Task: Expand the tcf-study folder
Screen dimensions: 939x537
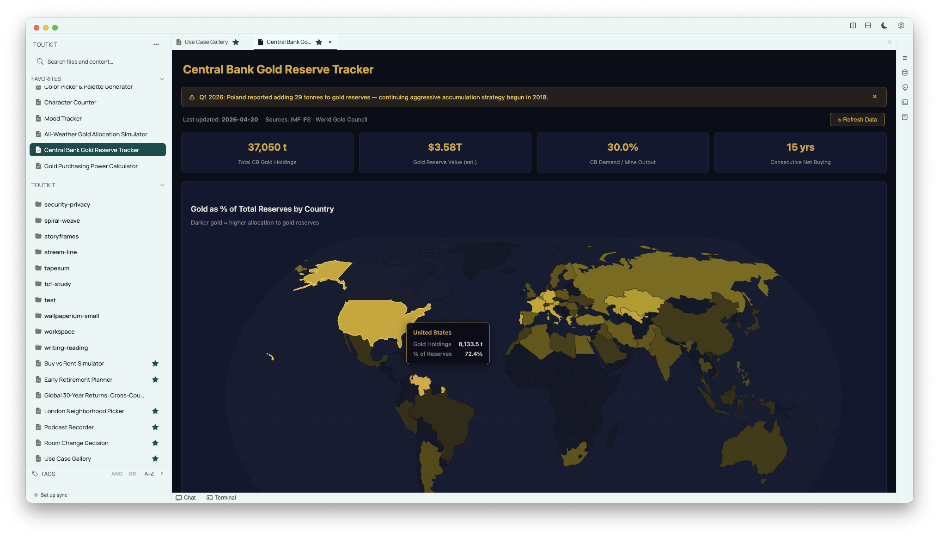Action: click(98, 284)
